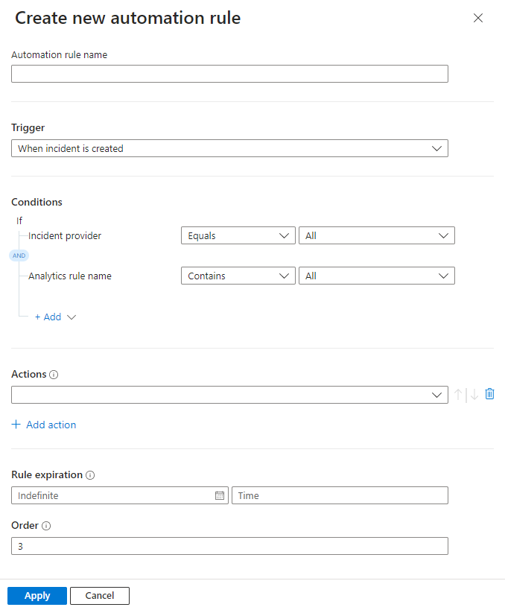505x613 pixels.
Task: Open the Contains operator dropdown
Action: [x=238, y=276]
